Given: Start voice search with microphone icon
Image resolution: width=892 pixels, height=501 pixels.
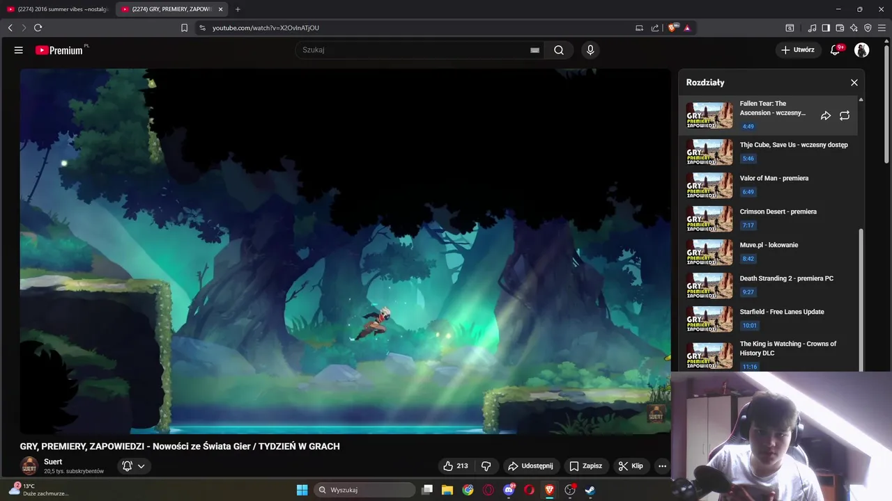Looking at the screenshot, I should coord(590,50).
